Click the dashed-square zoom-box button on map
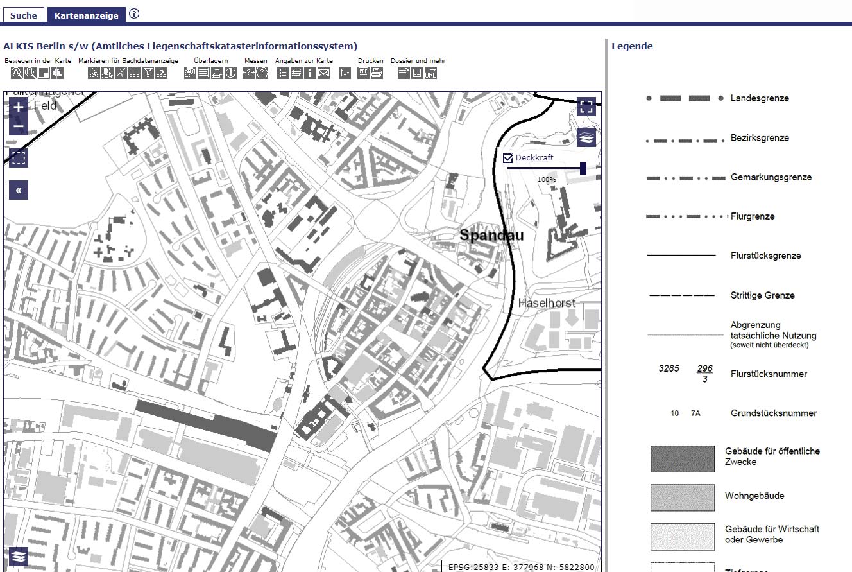The image size is (852, 572). (x=19, y=158)
